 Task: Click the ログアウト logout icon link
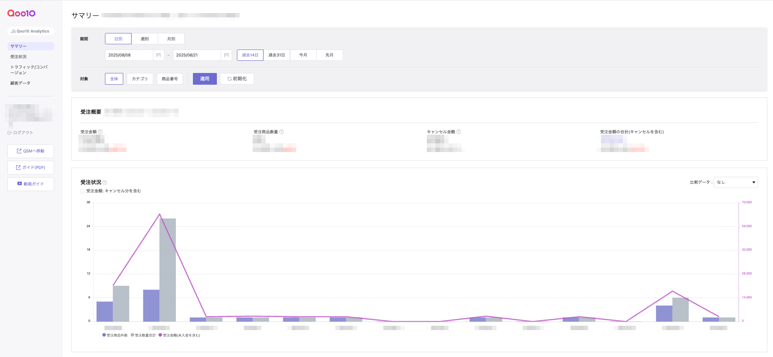click(20, 132)
